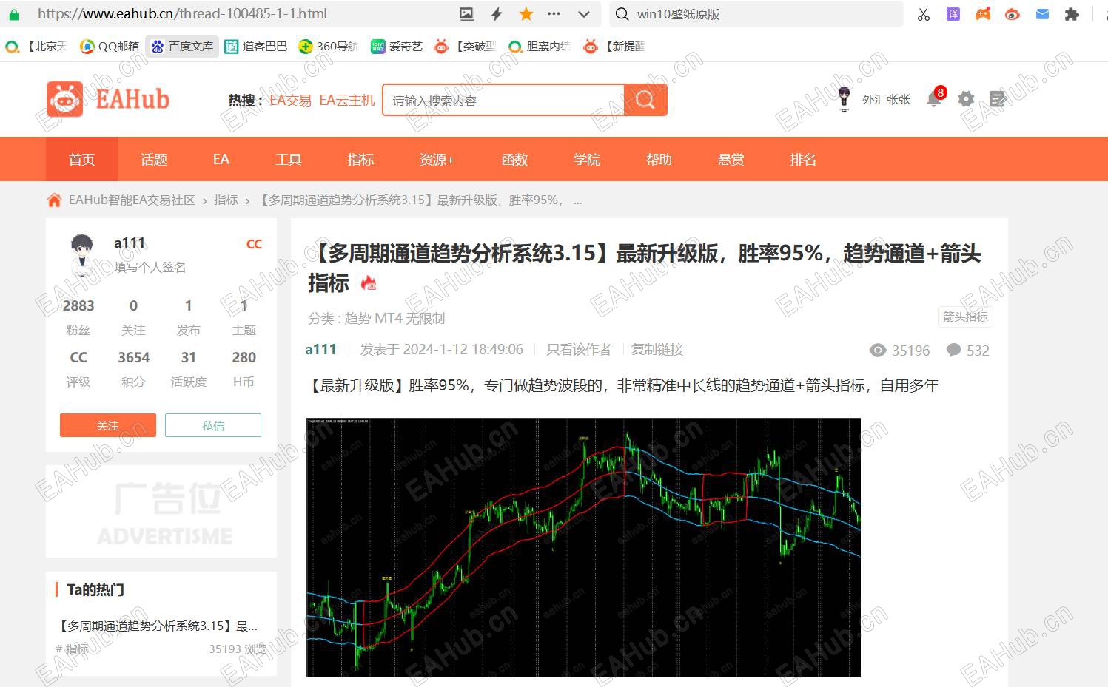
Task: Open the settings gear icon
Action: (x=966, y=99)
